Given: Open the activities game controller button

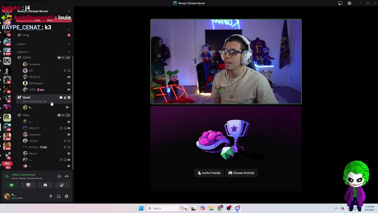Looking at the screenshot, I should coord(45,185).
